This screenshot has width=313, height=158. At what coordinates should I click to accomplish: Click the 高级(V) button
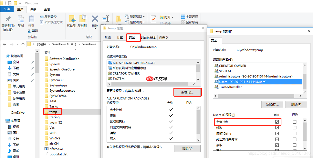click(187, 148)
